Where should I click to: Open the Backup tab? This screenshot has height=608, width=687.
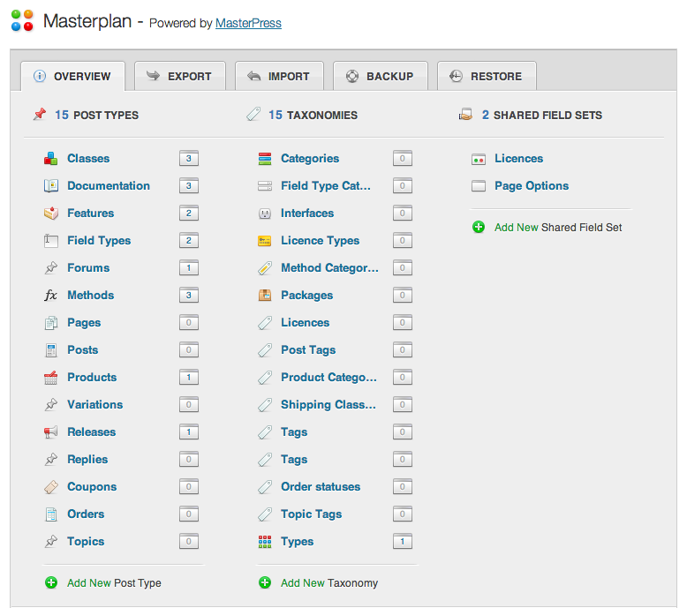click(381, 76)
